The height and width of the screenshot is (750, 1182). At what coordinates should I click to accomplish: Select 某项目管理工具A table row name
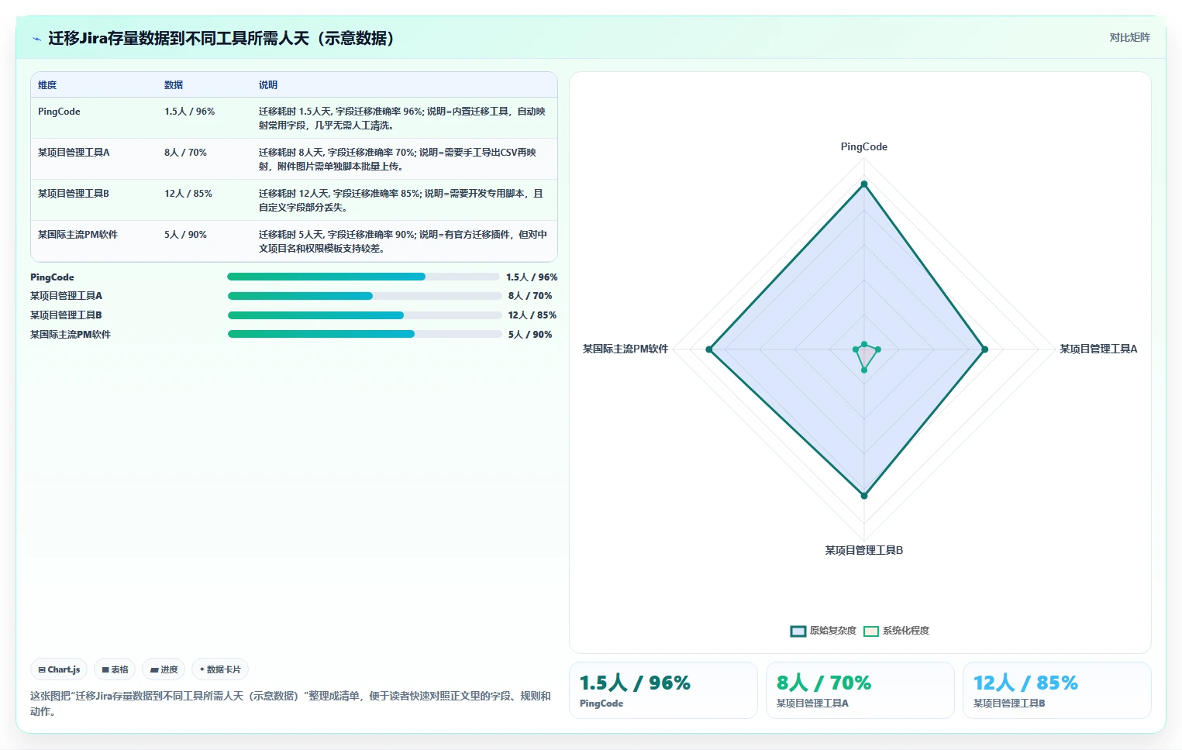(x=74, y=153)
